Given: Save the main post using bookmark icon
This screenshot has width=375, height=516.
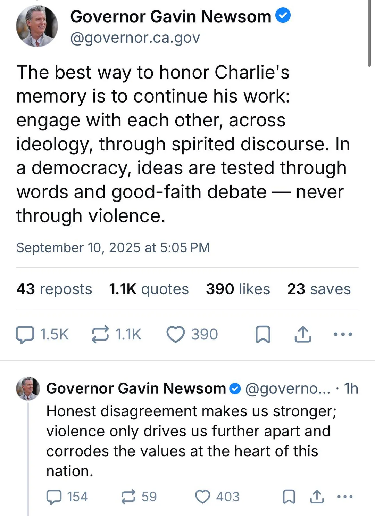Looking at the screenshot, I should 263,335.
